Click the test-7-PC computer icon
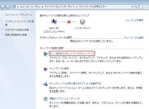 point(54,22)
